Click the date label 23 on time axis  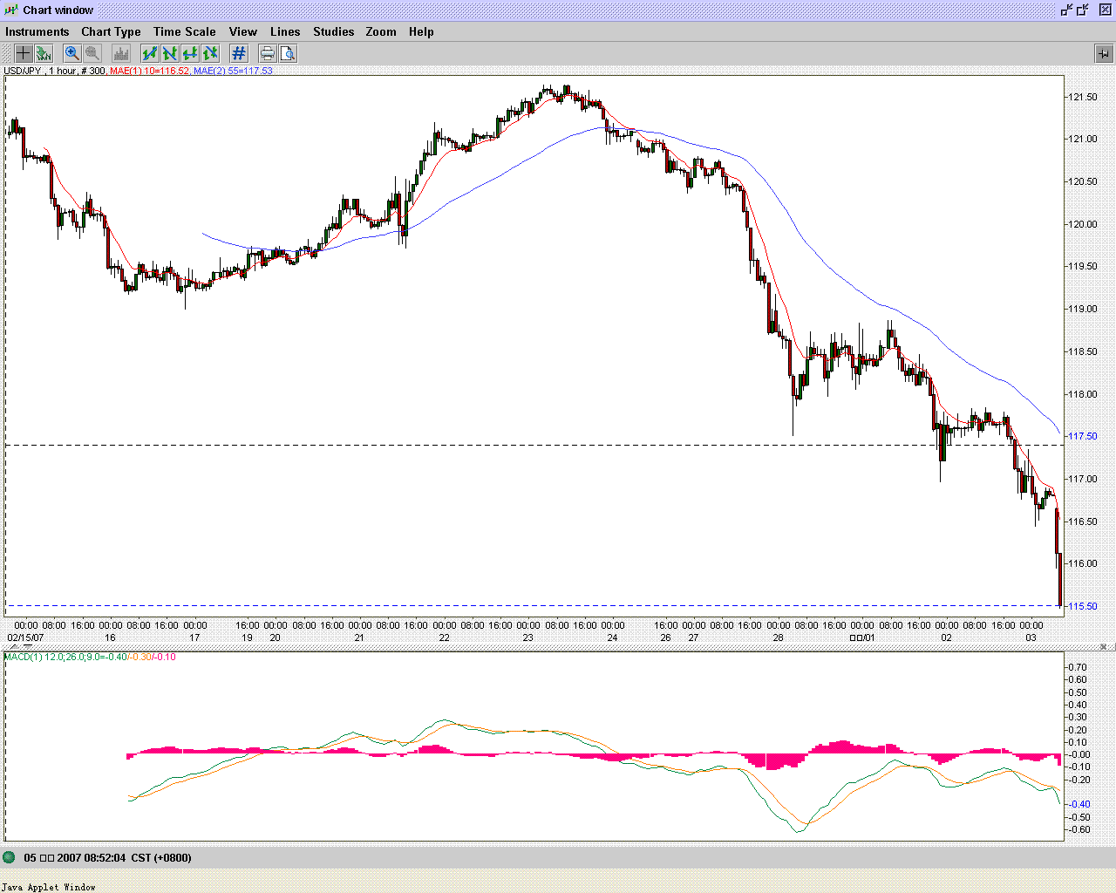528,637
